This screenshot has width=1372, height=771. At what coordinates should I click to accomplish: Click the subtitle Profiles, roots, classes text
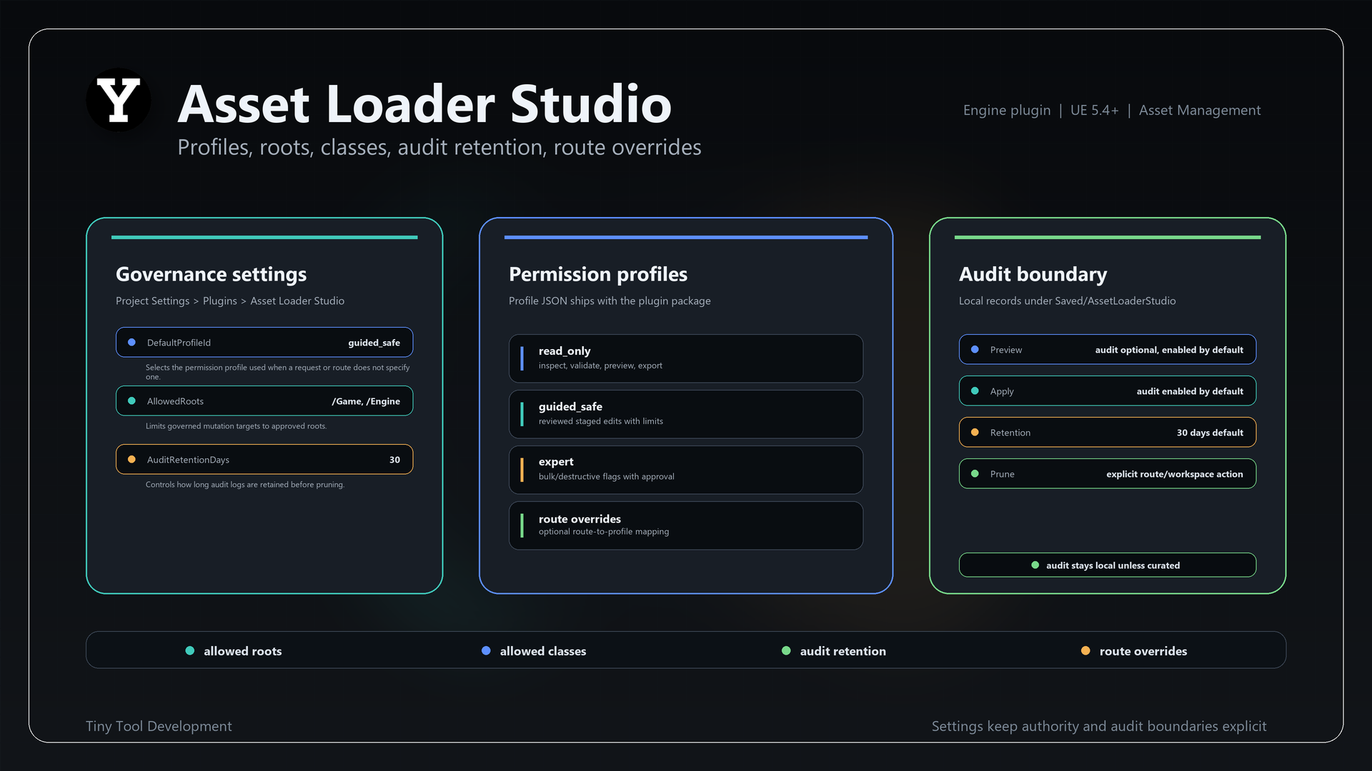439,147
